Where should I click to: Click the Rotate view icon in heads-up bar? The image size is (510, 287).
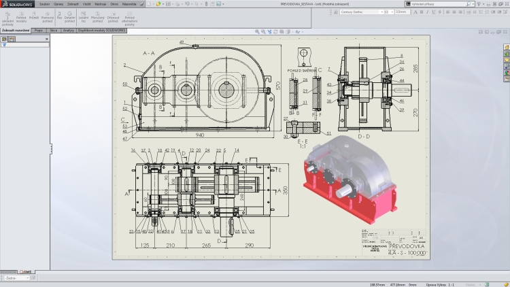point(276,32)
